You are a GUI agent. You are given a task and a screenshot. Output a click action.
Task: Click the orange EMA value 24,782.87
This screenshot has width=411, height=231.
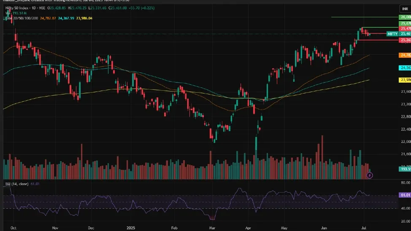[x=48, y=18]
